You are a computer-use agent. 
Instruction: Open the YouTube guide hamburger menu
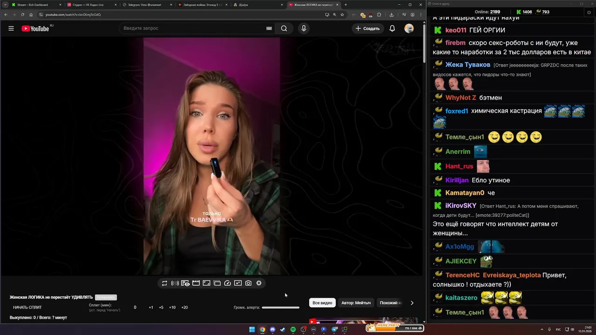[x=11, y=28]
